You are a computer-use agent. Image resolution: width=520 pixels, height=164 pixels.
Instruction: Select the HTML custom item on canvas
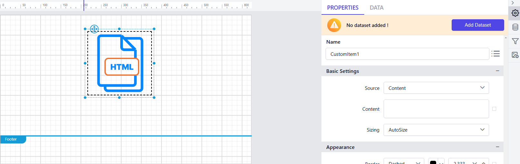[x=120, y=63]
